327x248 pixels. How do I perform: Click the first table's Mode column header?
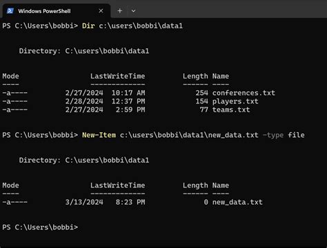point(10,76)
